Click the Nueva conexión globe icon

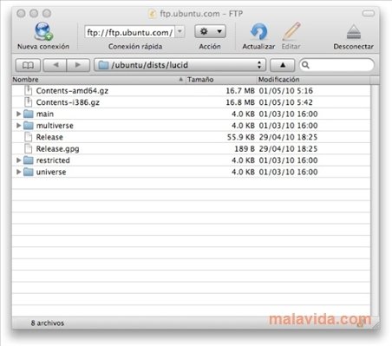coord(43,31)
